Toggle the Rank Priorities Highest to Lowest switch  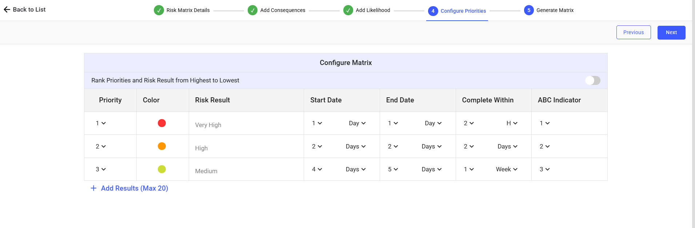592,80
